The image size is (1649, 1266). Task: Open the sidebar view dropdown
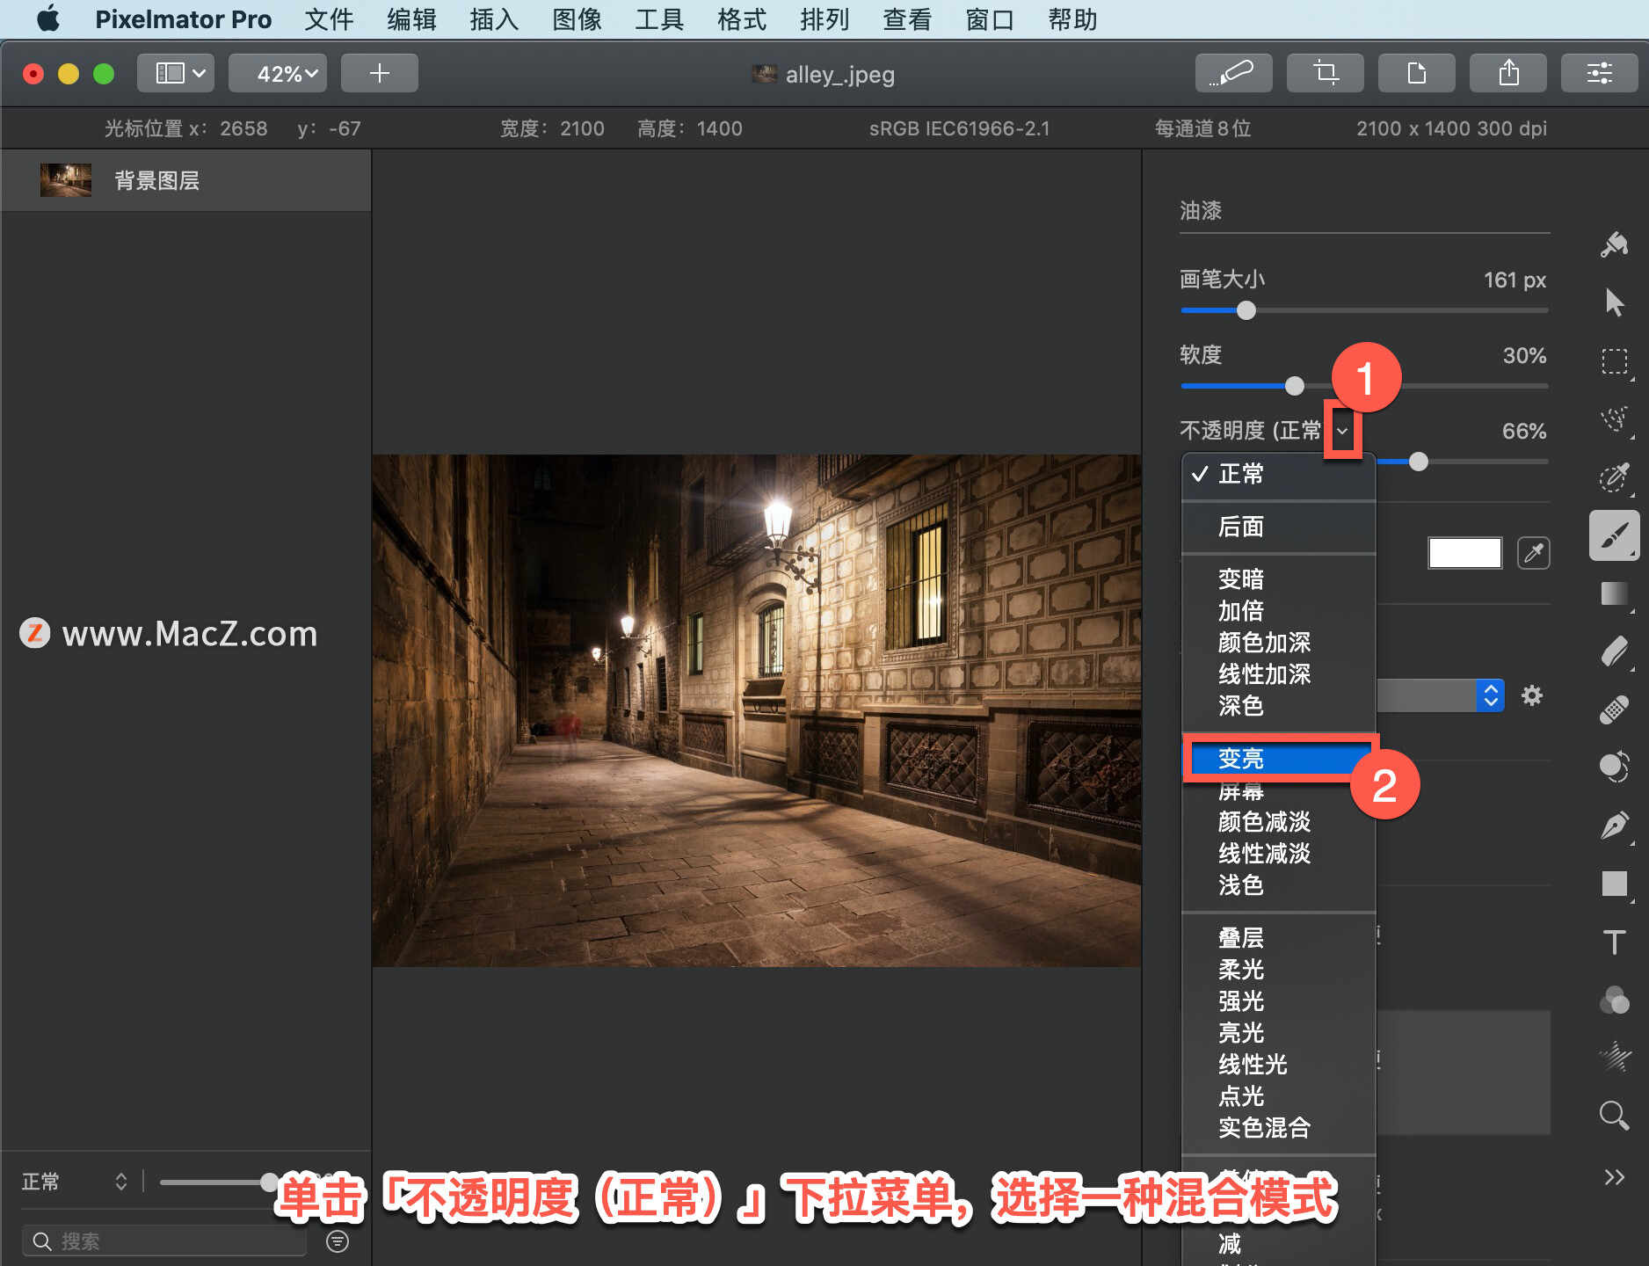[x=176, y=73]
